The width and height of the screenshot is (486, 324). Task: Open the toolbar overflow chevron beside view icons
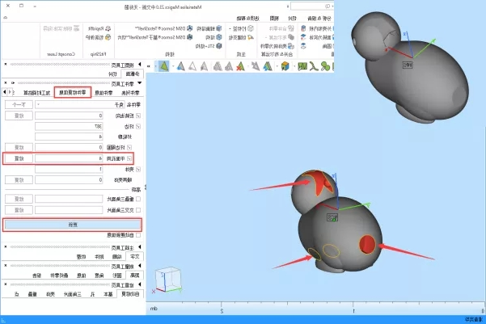[x=149, y=66]
